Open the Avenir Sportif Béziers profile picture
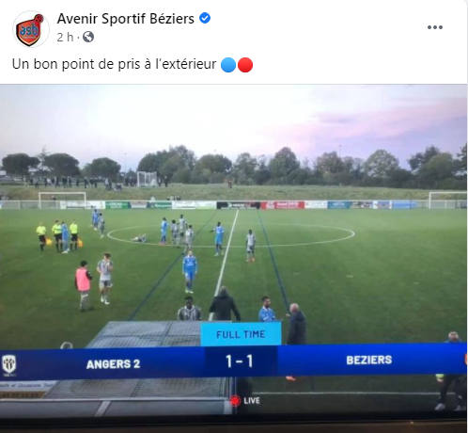 (x=31, y=29)
